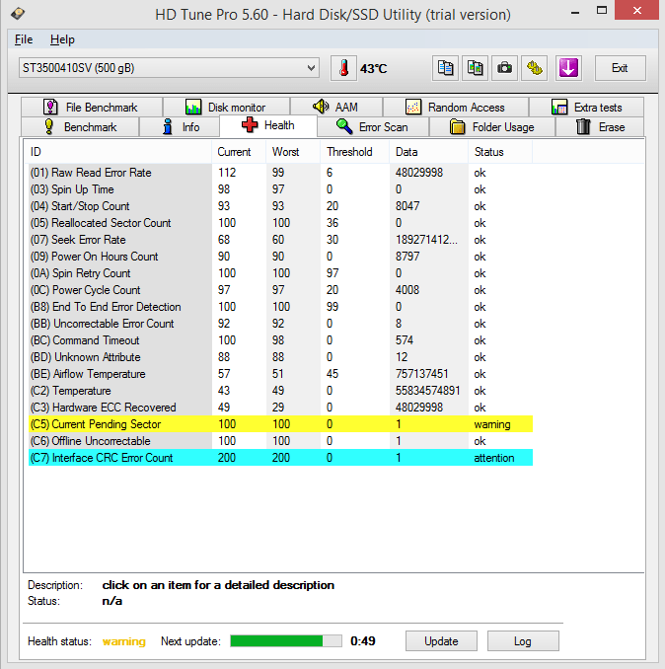Click the data value 55834574891
The width and height of the screenshot is (665, 669).
point(428,391)
